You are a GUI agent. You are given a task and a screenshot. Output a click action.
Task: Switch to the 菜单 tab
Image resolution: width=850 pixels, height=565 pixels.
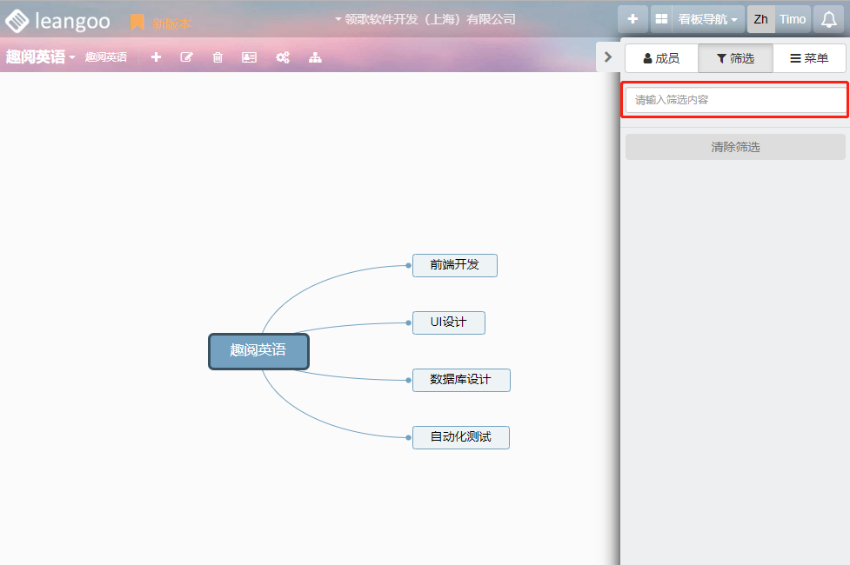809,58
